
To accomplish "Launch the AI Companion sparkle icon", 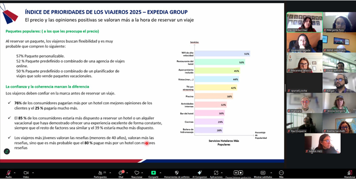I will (x=199, y=172).
